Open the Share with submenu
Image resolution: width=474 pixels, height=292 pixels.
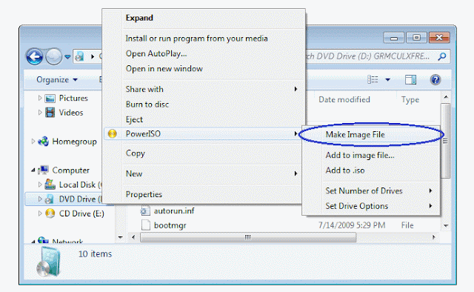[x=204, y=89]
